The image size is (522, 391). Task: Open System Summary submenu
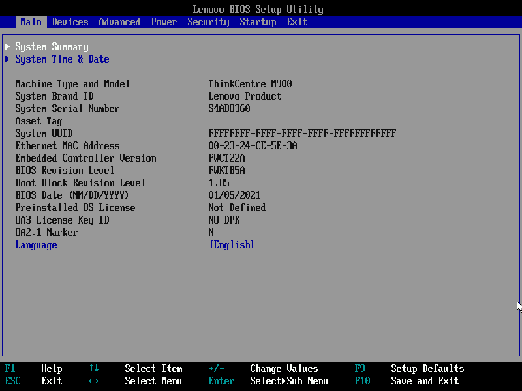[52, 47]
